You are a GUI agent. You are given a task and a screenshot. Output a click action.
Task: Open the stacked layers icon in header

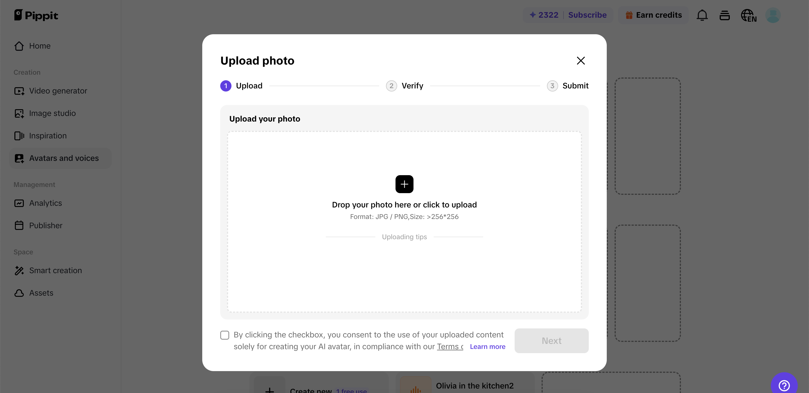tap(724, 15)
